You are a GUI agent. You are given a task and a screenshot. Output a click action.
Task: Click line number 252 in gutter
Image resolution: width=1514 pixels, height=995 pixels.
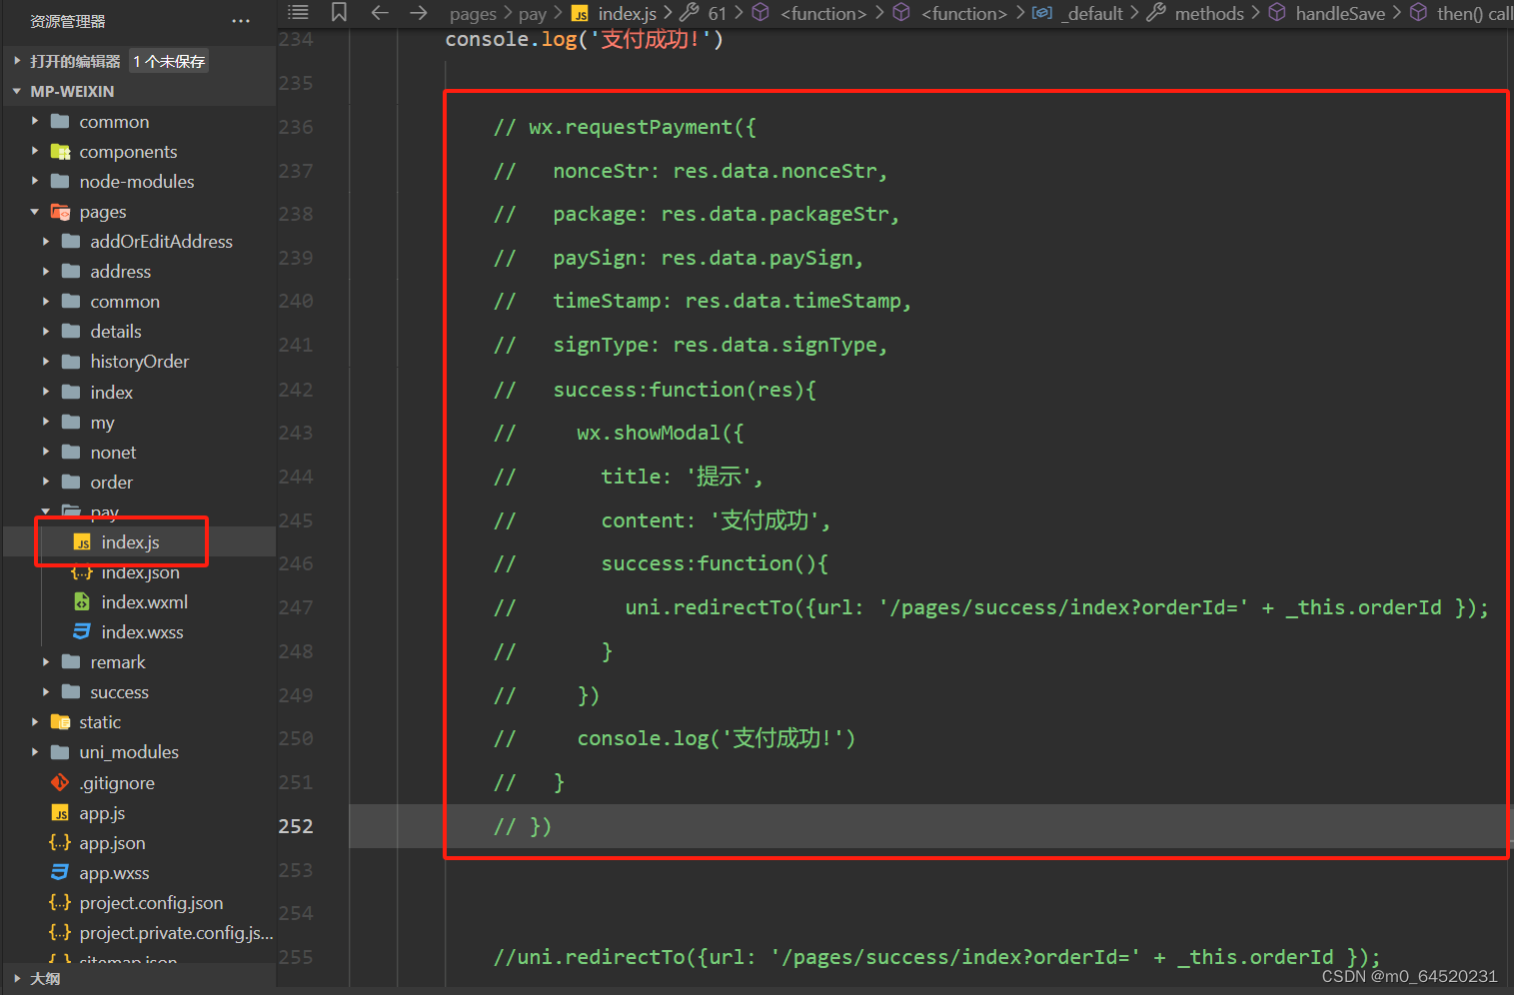(296, 826)
